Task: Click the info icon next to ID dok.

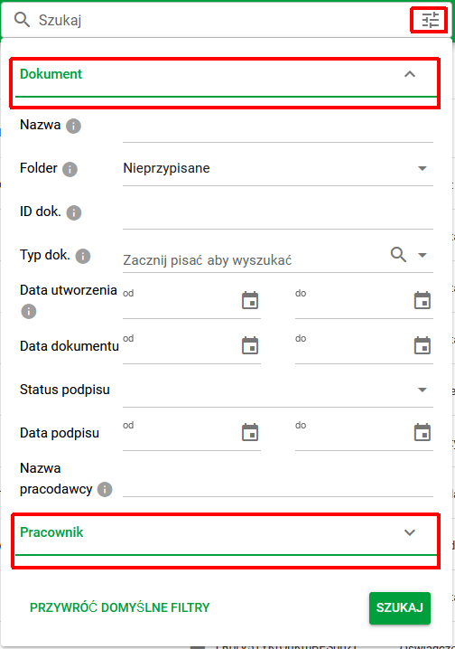Action: tap(74, 212)
